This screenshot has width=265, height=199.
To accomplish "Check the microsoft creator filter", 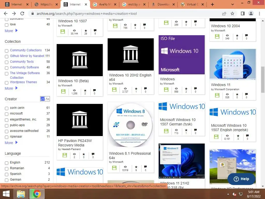I will click(x=6, y=114).
